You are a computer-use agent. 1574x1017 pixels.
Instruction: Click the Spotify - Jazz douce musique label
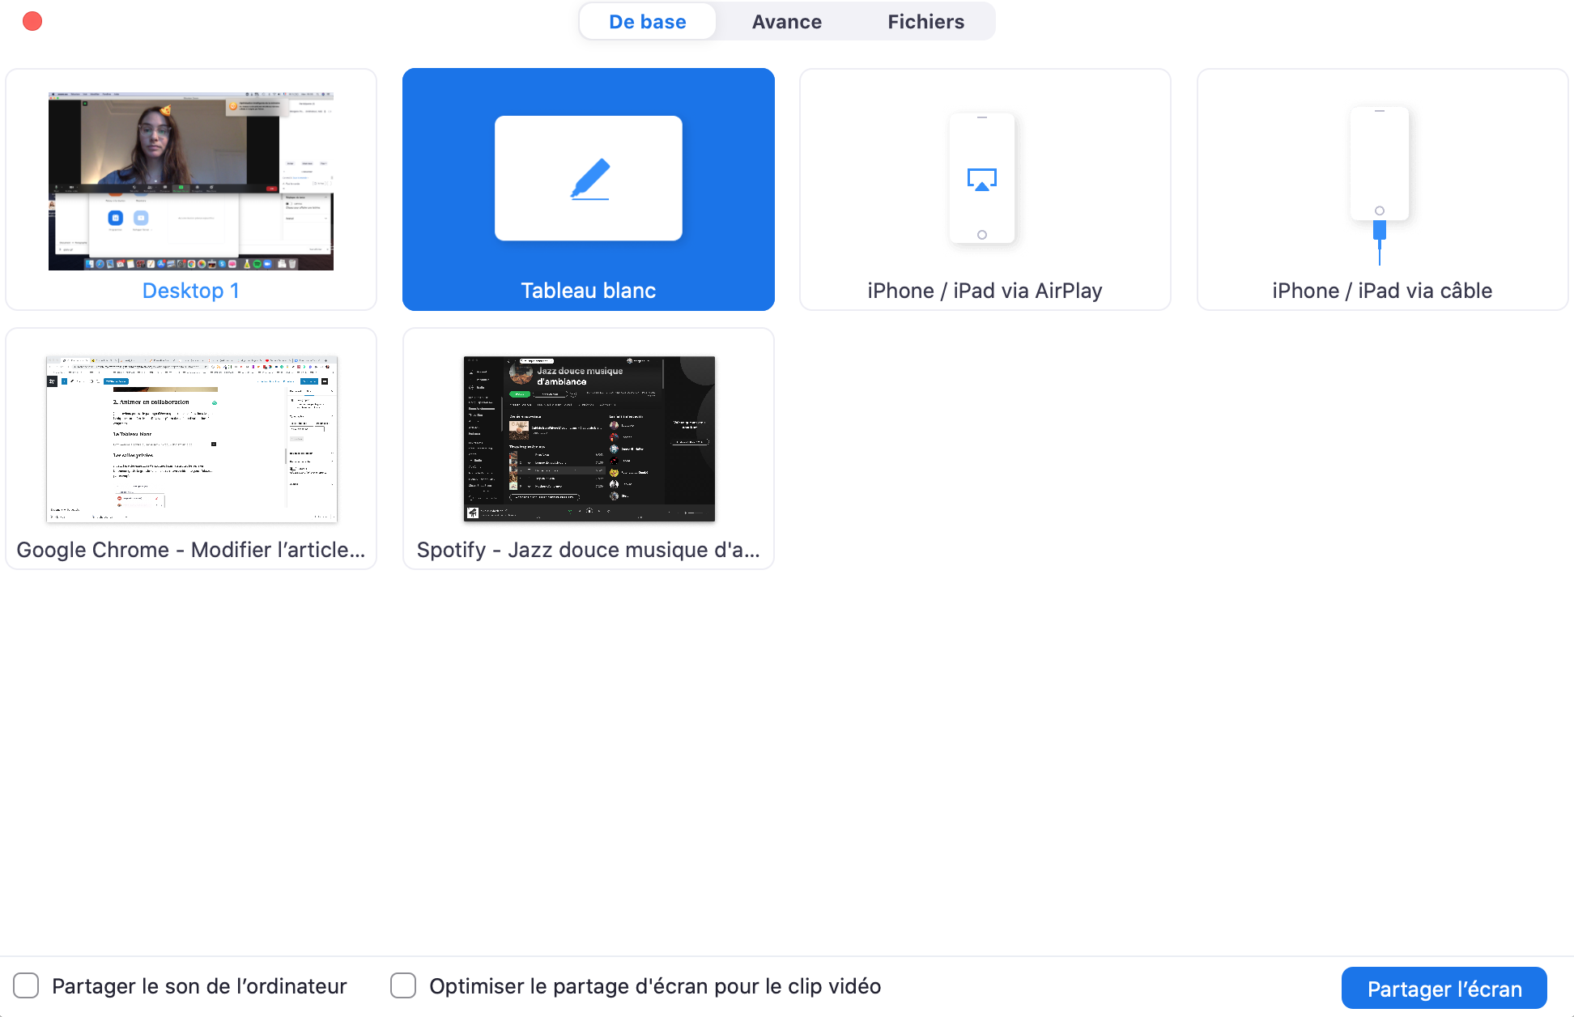point(589,550)
